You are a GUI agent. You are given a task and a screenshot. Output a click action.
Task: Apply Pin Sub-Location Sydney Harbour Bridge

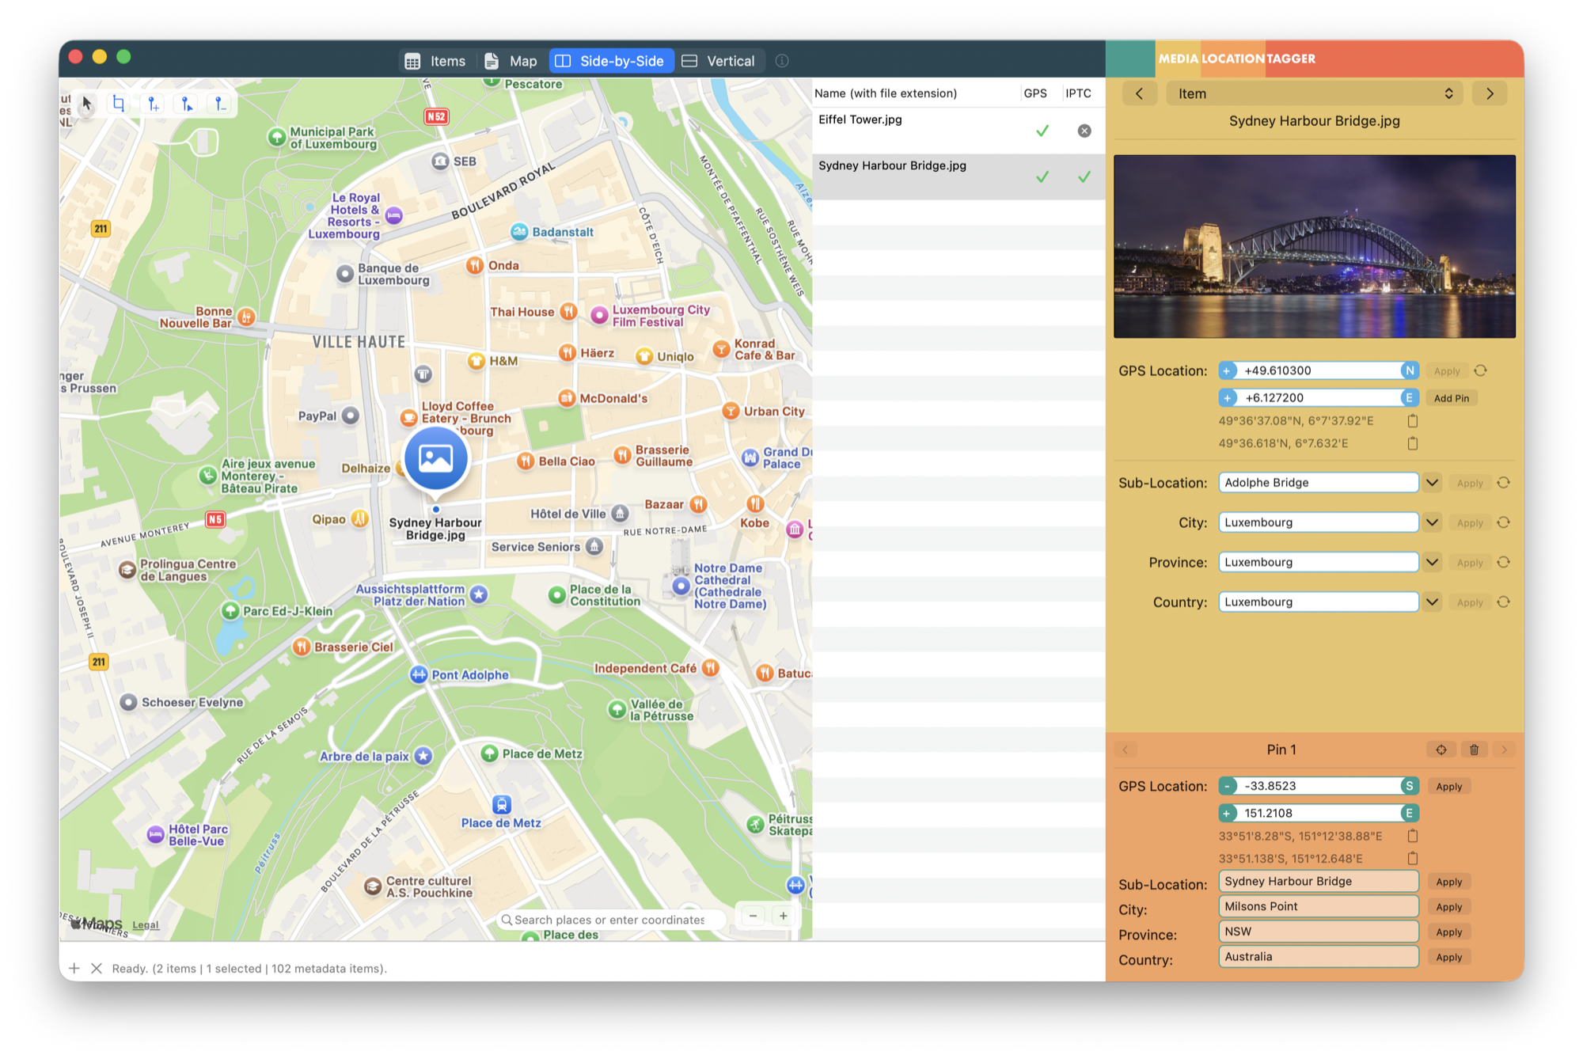[1449, 882]
